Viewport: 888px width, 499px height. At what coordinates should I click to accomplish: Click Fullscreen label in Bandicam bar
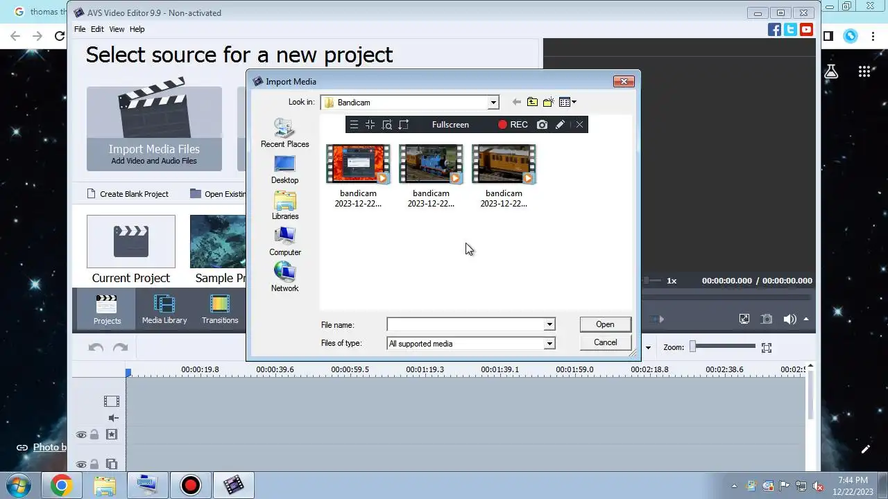[450, 125]
